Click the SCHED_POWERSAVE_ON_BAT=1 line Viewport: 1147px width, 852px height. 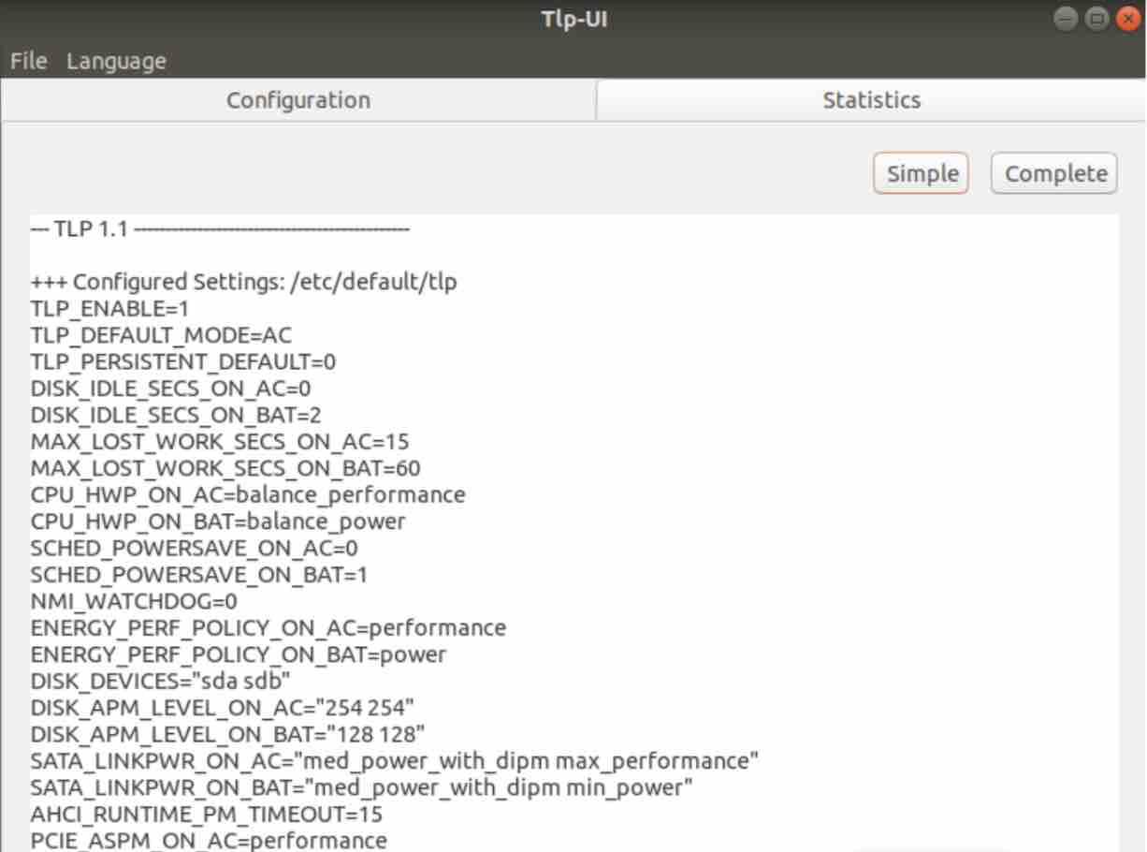[x=198, y=574]
